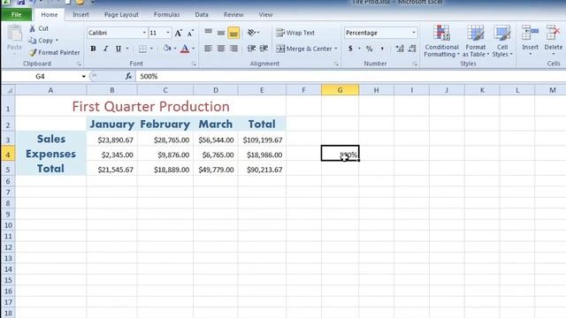Open the File tab
This screenshot has height=318, width=566.
pos(16,15)
